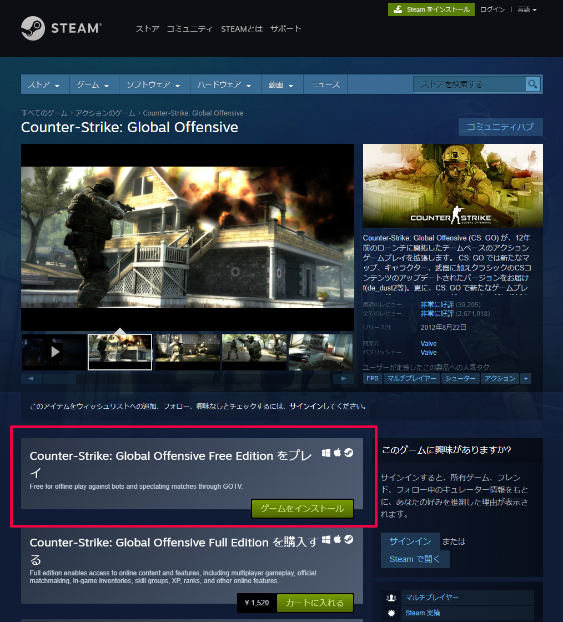Click the Steam achievements star icon
The width and height of the screenshot is (563, 622).
pos(391,613)
